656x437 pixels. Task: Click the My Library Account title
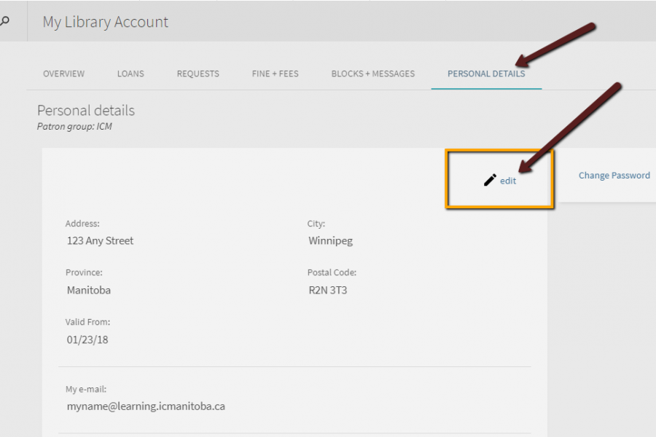pyautogui.click(x=105, y=22)
